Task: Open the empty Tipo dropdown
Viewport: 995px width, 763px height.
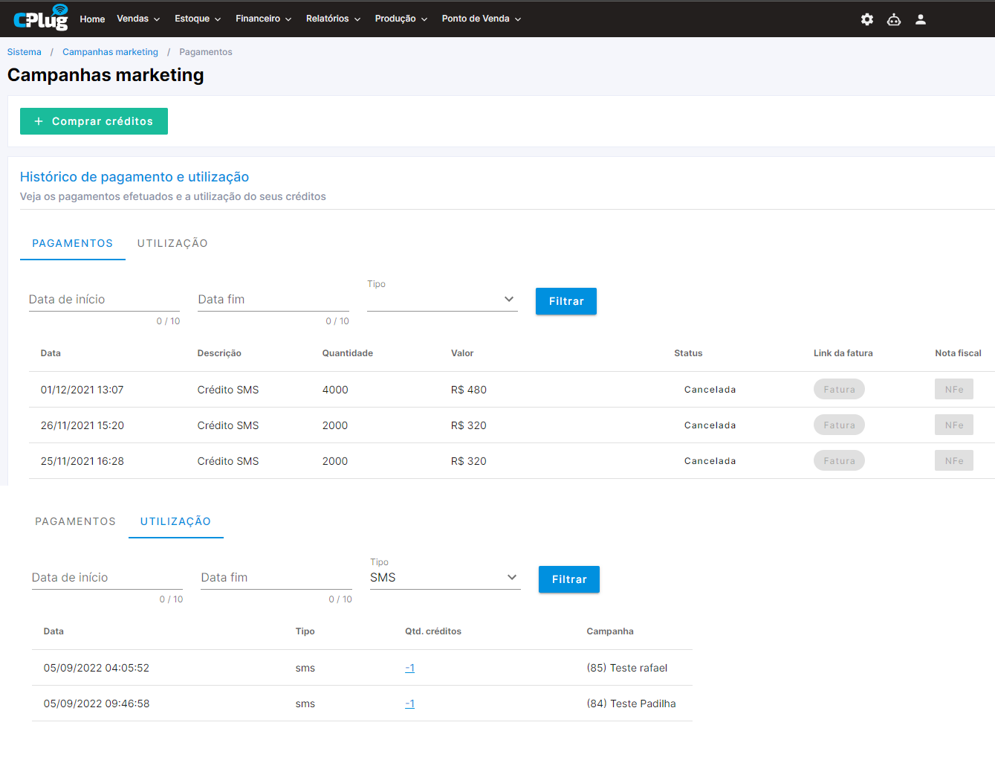Action: click(442, 300)
